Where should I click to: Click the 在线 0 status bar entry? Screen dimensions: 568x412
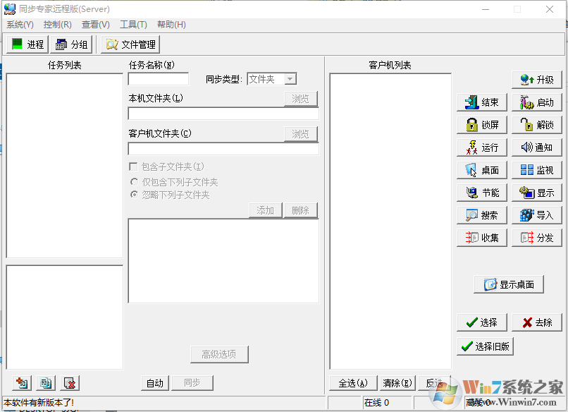[x=387, y=403]
